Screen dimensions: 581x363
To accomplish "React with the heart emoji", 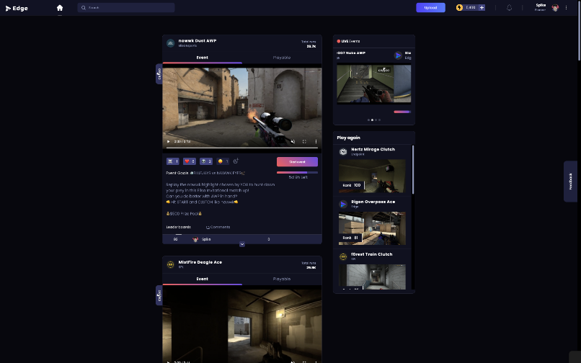I will [x=190, y=161].
